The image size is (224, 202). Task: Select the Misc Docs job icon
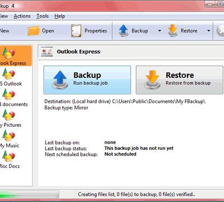[x=8, y=156]
